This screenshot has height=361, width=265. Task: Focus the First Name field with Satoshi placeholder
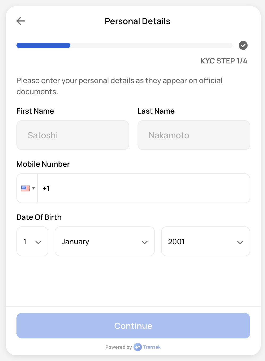pyautogui.click(x=73, y=135)
